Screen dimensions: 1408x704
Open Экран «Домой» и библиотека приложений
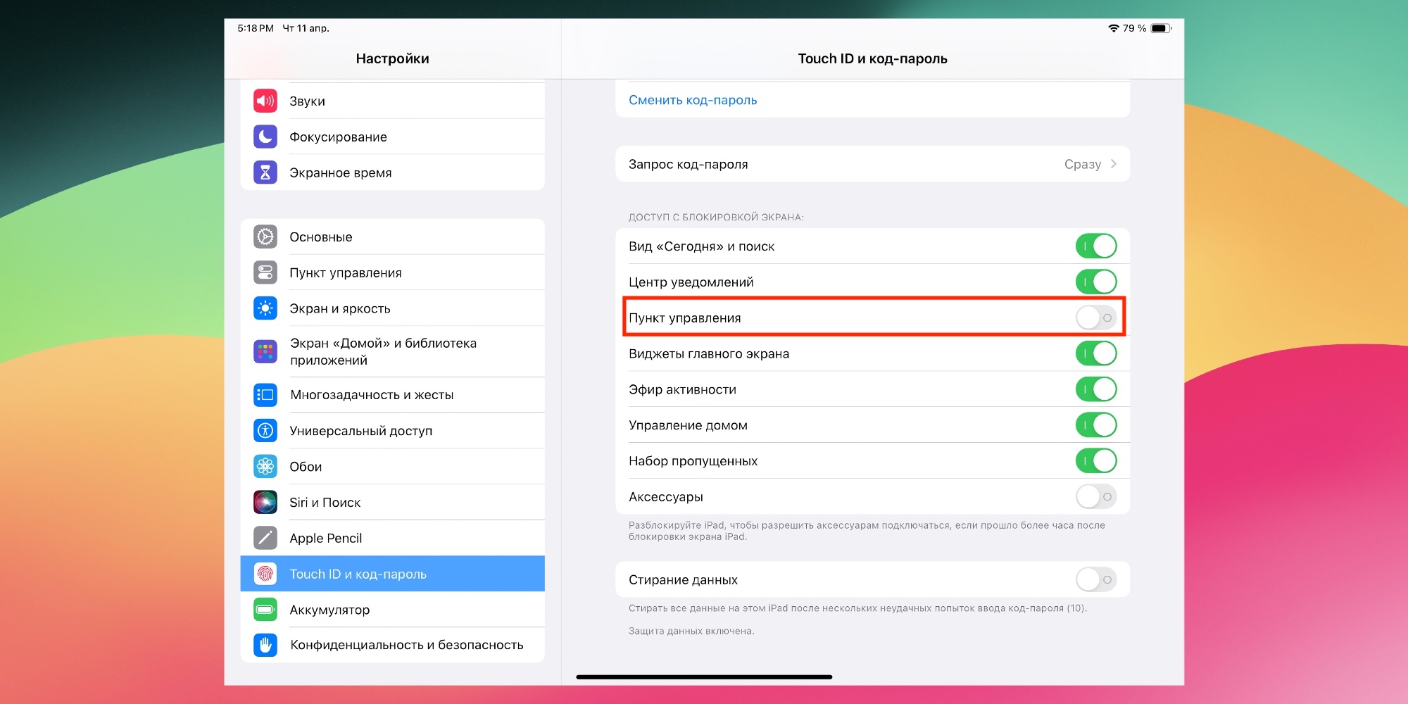tap(393, 351)
